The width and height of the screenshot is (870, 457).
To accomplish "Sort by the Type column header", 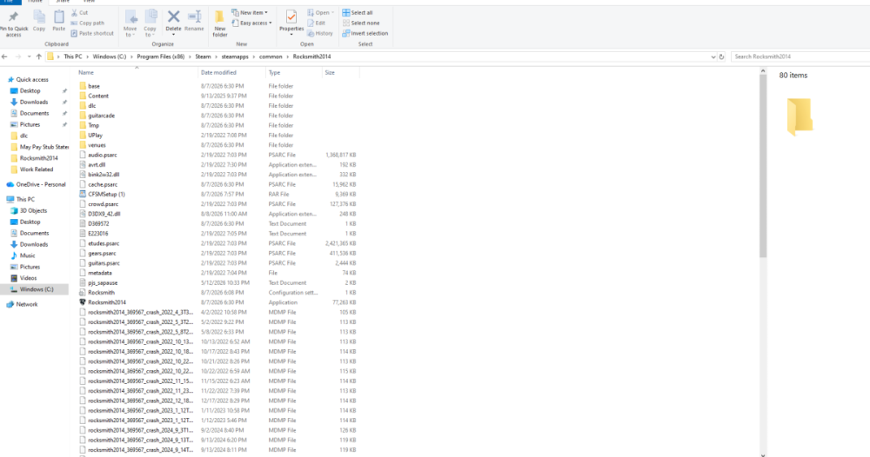I will click(274, 73).
